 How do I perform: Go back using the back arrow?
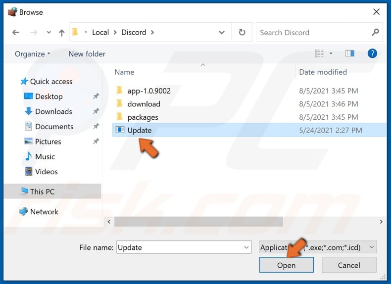click(16, 32)
